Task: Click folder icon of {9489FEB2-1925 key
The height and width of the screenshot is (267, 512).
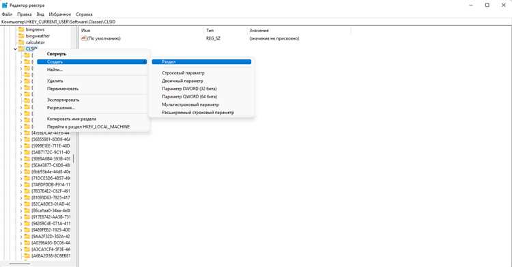Action: [x=27, y=230]
